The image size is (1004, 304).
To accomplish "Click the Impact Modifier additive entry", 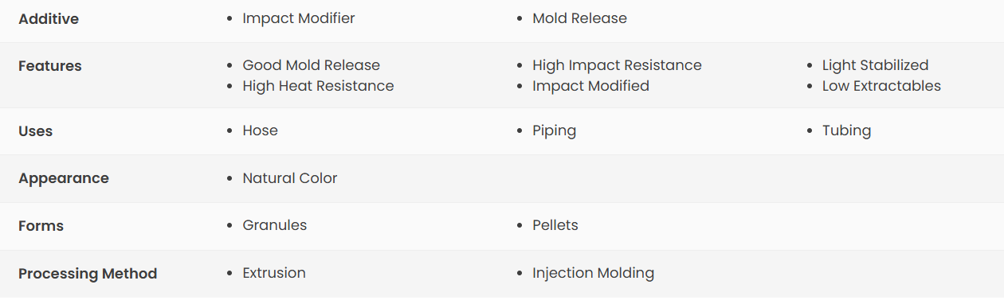I will pyautogui.click(x=299, y=18).
